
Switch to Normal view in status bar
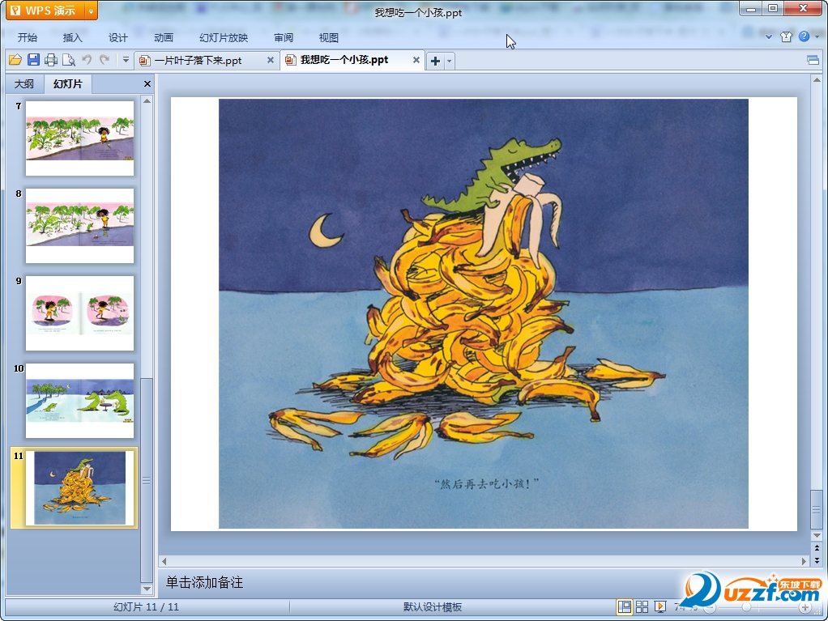pos(624,606)
